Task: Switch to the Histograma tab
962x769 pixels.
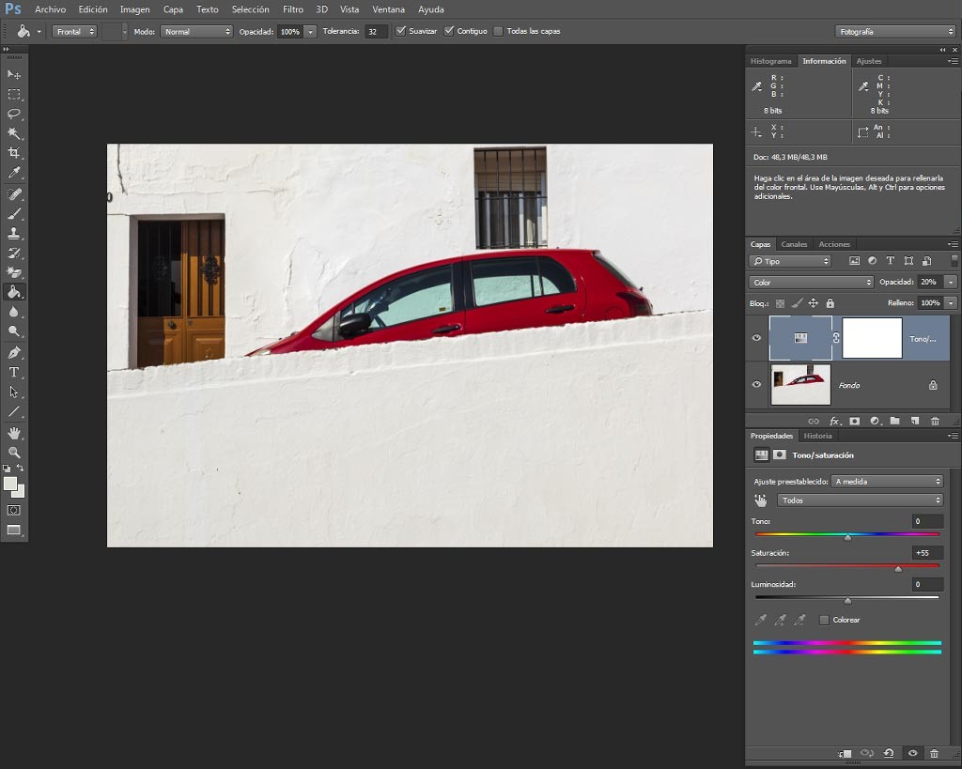Action: pyautogui.click(x=770, y=61)
